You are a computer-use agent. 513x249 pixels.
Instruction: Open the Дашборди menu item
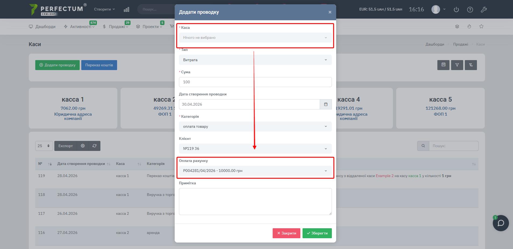click(x=42, y=27)
